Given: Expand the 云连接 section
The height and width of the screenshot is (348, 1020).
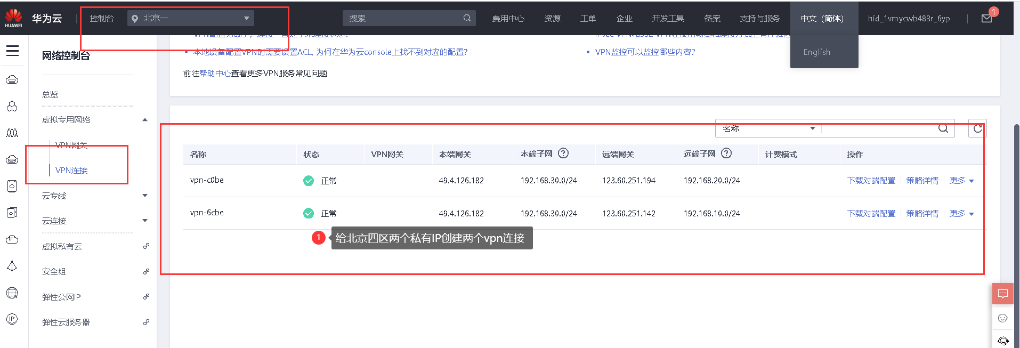Looking at the screenshot, I should 145,221.
